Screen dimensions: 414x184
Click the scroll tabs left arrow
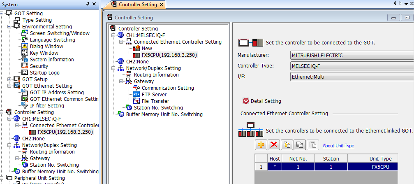[x=395, y=3]
